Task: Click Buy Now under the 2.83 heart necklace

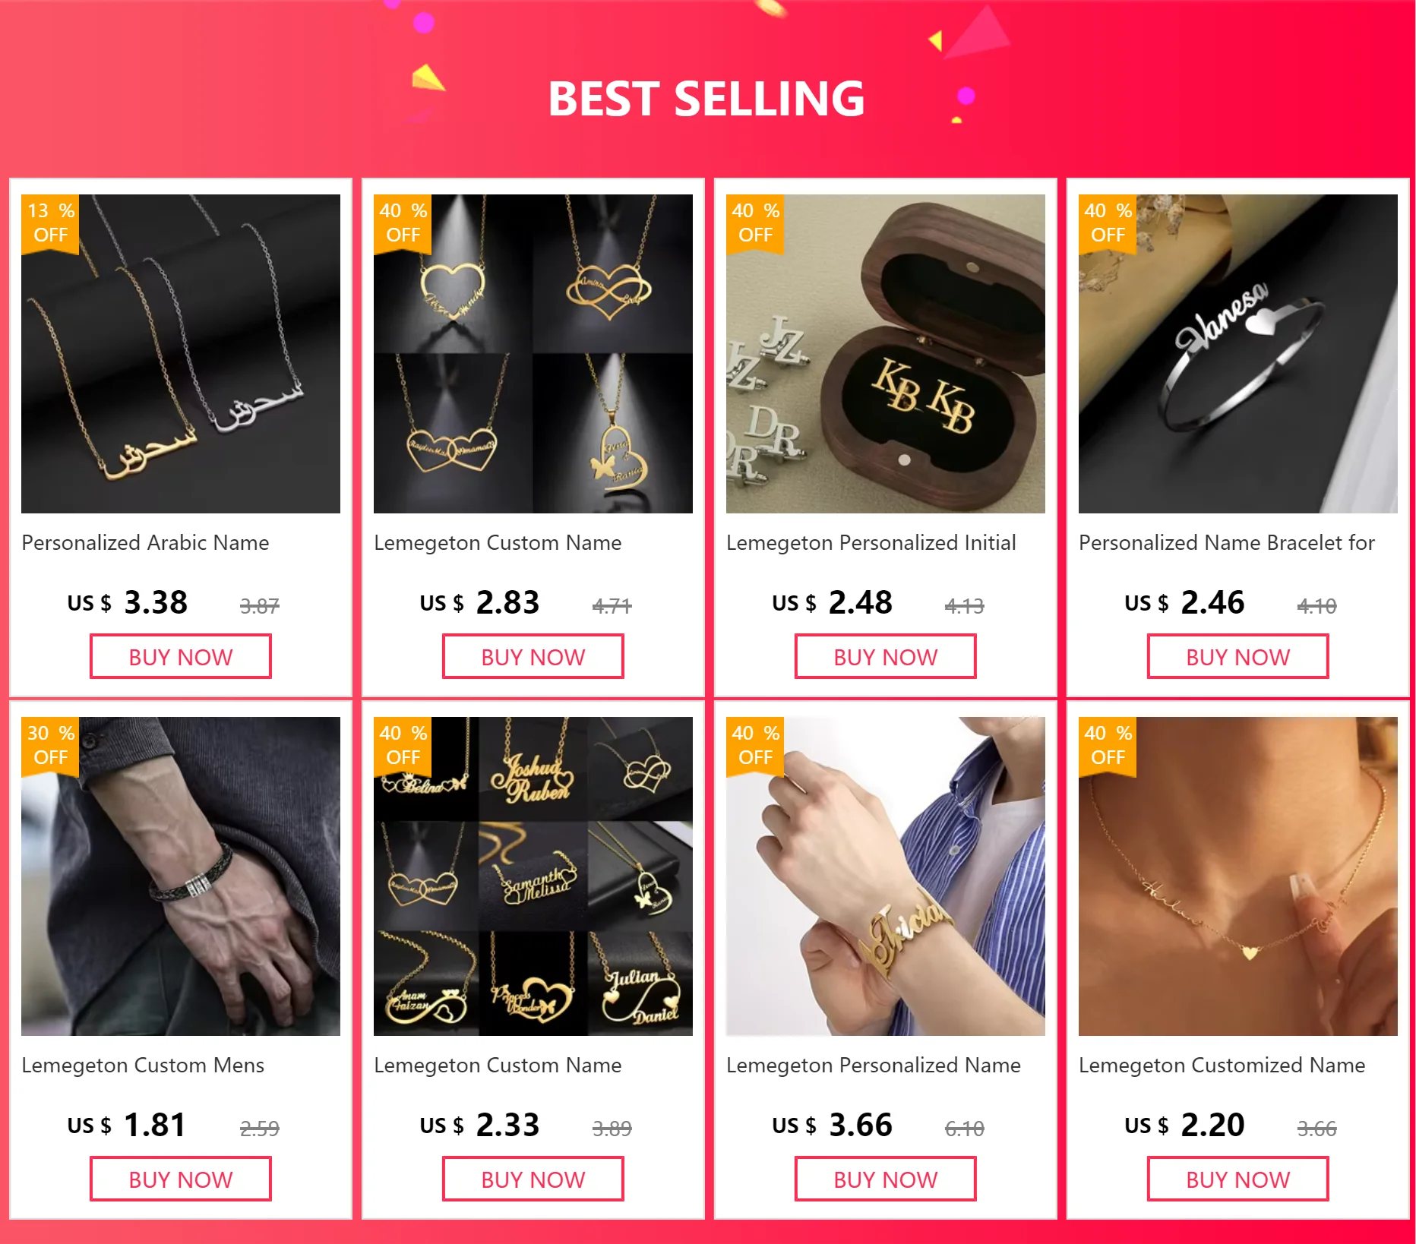Action: click(533, 657)
